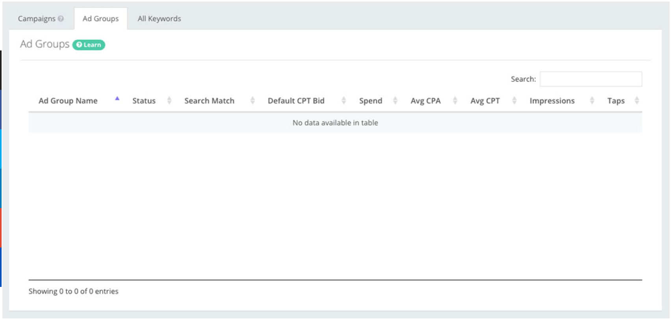Click the green Learn button
The height and width of the screenshot is (320, 672).
[x=89, y=45]
